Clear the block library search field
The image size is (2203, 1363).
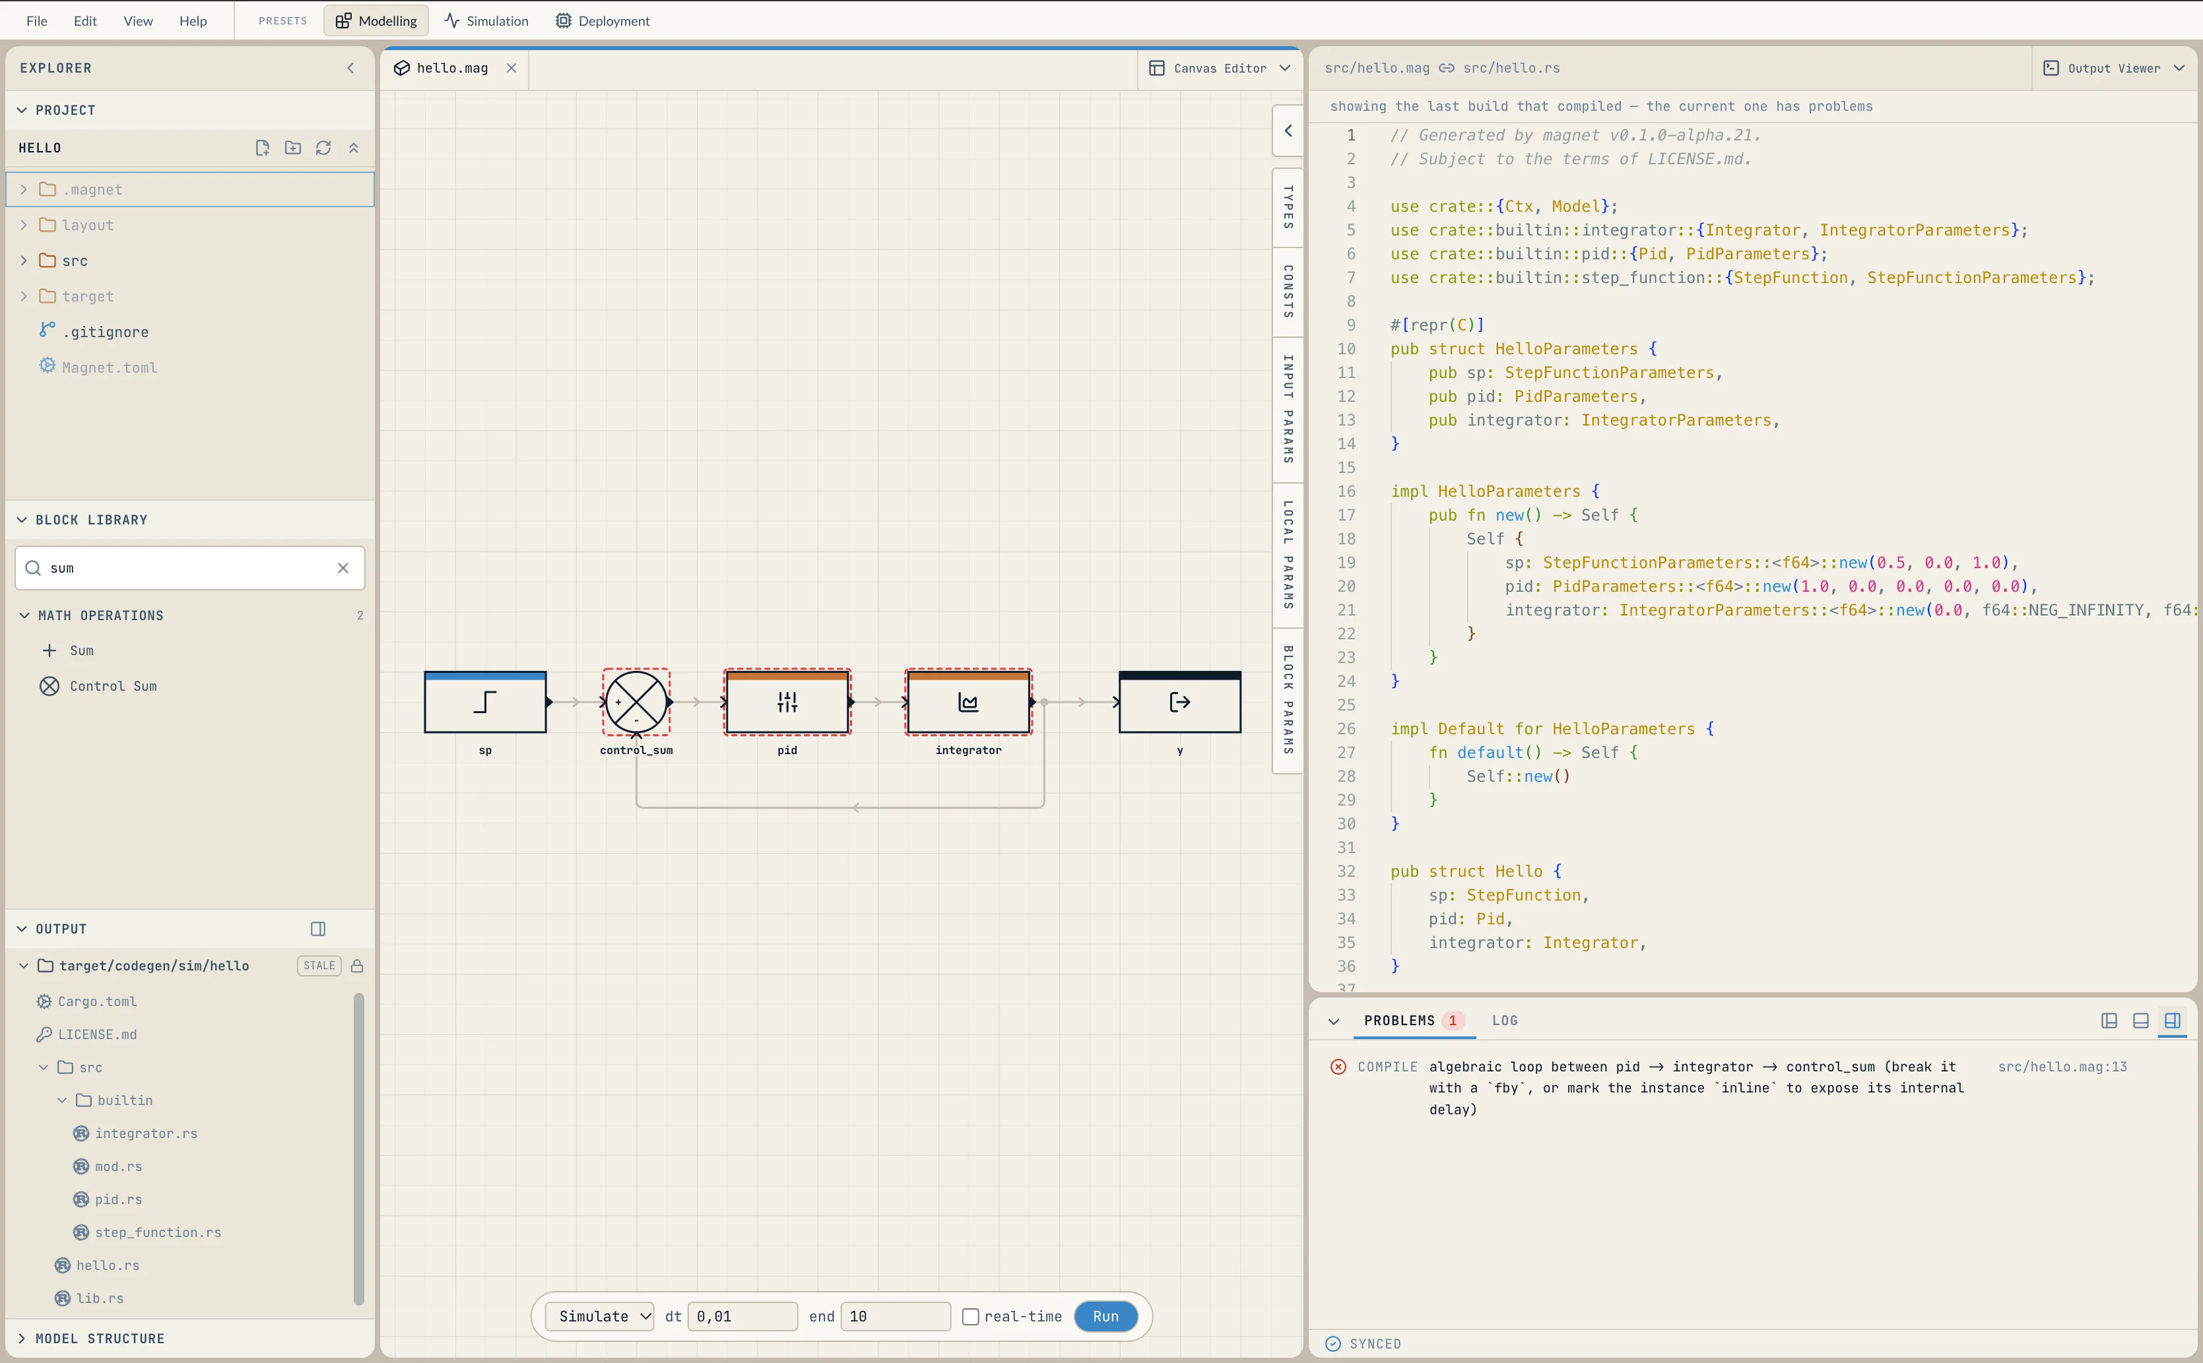[343, 568]
